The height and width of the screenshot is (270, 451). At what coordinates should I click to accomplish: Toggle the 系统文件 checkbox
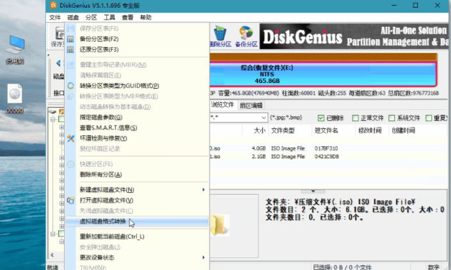point(392,118)
